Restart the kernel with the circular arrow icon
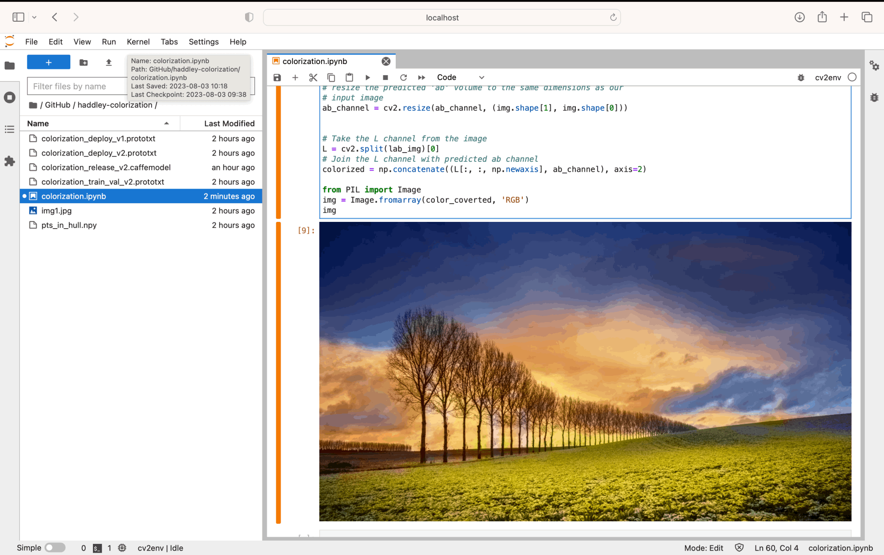This screenshot has height=555, width=884. point(403,77)
